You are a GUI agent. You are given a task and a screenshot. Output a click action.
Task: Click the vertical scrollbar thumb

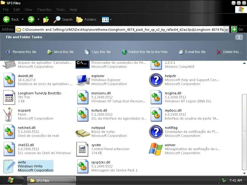pos(244,132)
